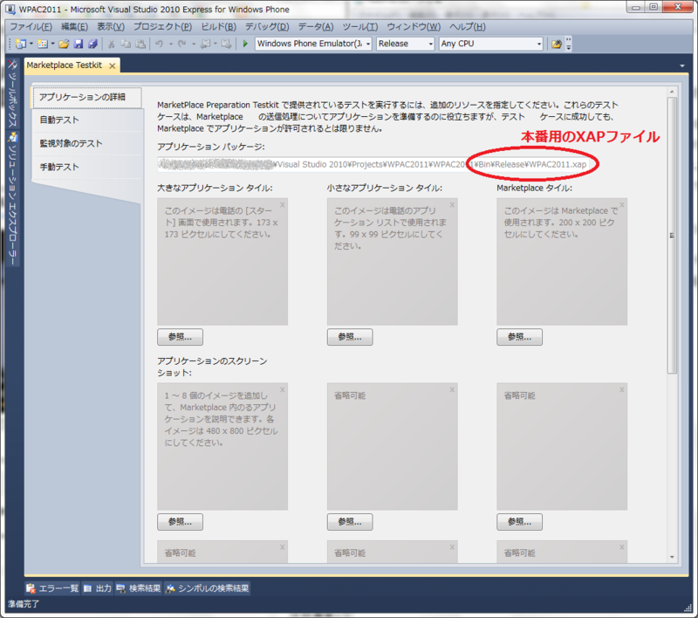Screen dimensions: 698x618
Task: Open the ツールボックス side panel
Action: pos(12,93)
